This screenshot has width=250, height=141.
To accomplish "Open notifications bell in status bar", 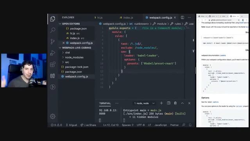I will tap(190, 125).
